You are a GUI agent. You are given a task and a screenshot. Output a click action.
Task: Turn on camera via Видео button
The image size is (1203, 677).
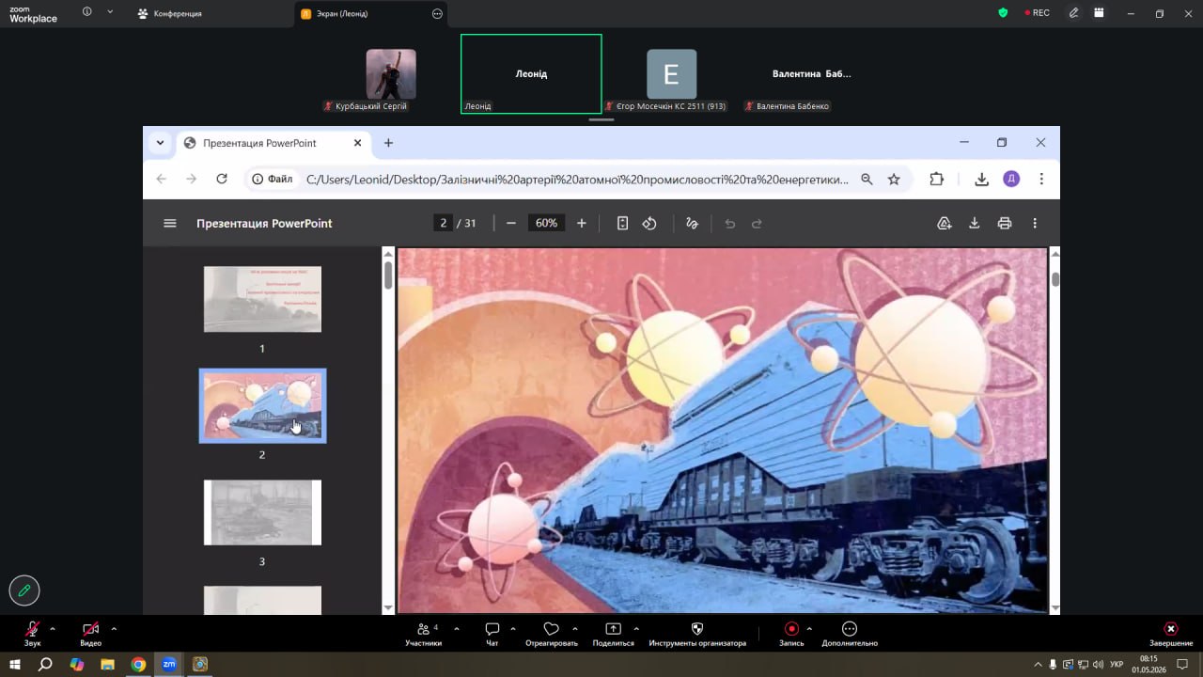pyautogui.click(x=91, y=635)
